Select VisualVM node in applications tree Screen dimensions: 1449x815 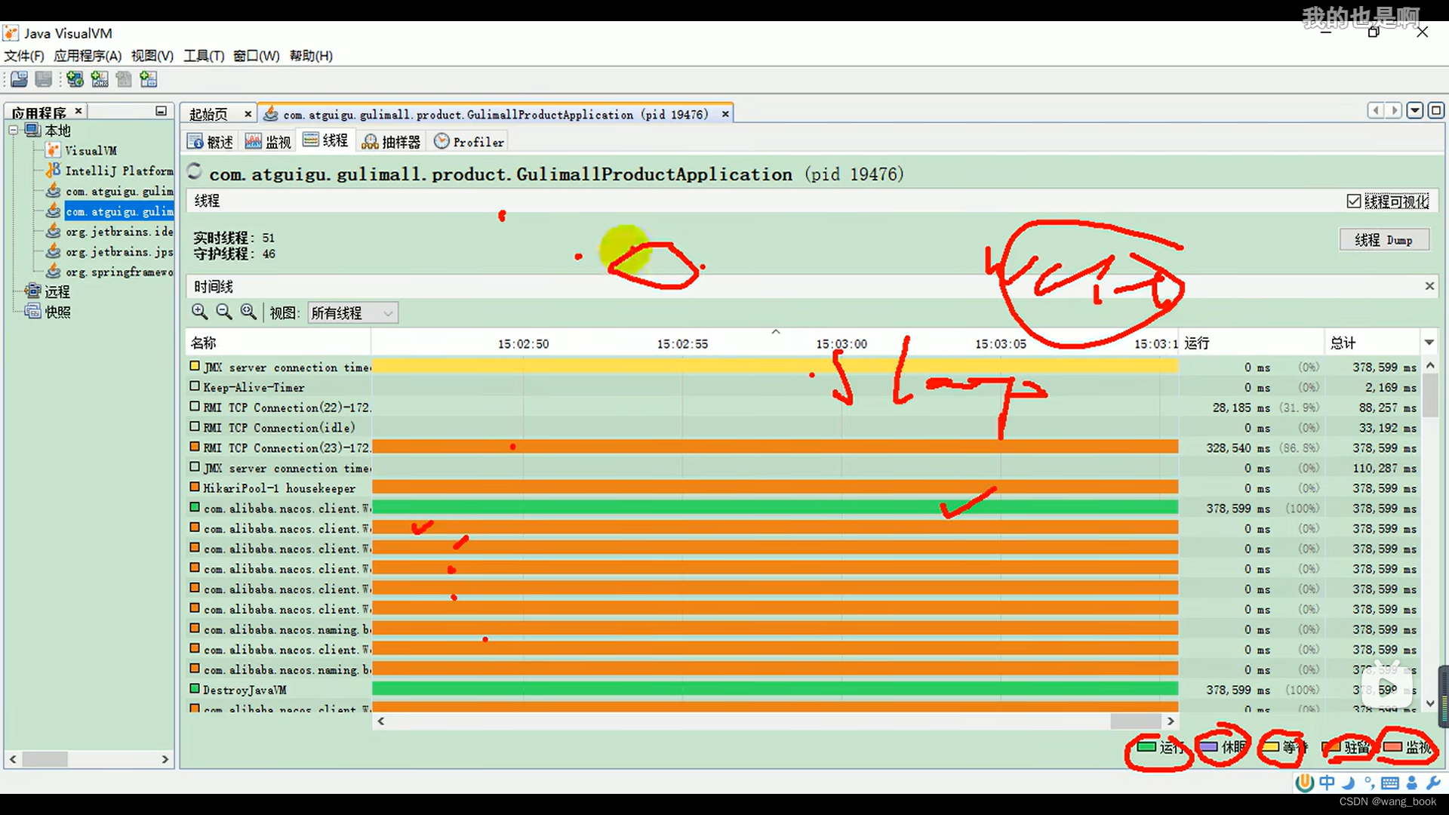point(91,151)
